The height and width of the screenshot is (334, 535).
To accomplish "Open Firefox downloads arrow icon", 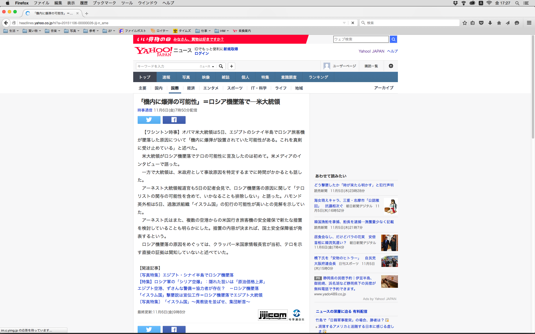I will coord(490,23).
